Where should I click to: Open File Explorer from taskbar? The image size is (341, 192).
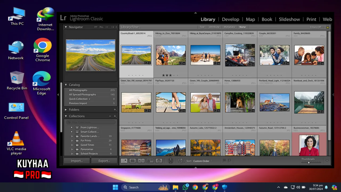(175, 187)
